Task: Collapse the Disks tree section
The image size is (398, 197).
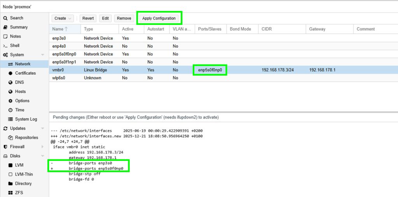Action: (x=42, y=156)
